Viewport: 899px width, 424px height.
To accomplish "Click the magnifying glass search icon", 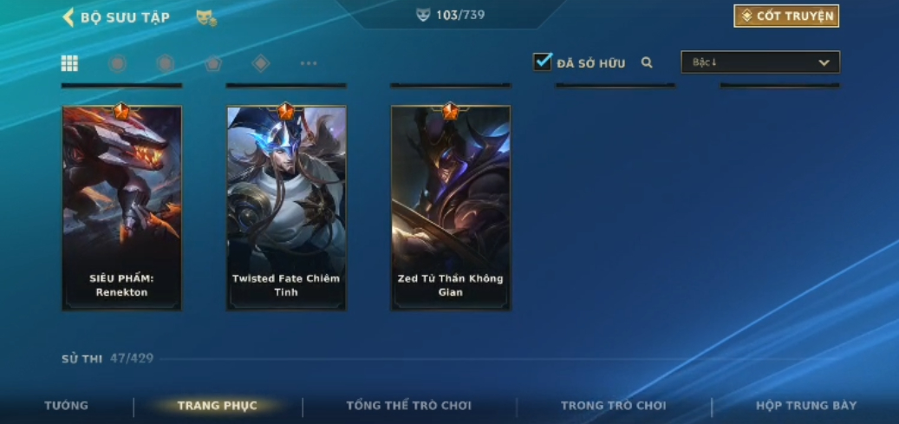I will (x=647, y=62).
